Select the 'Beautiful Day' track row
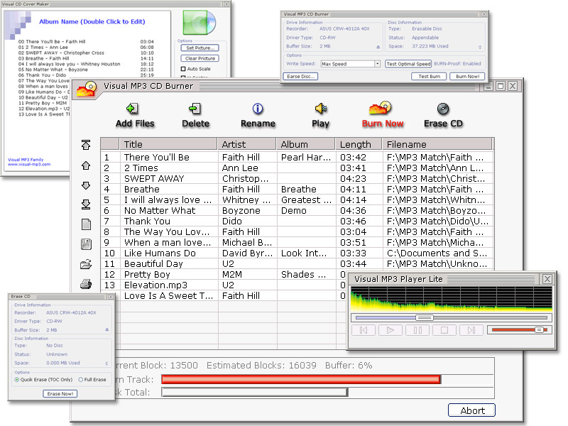Screen dimensions: 568x426 click(297, 263)
